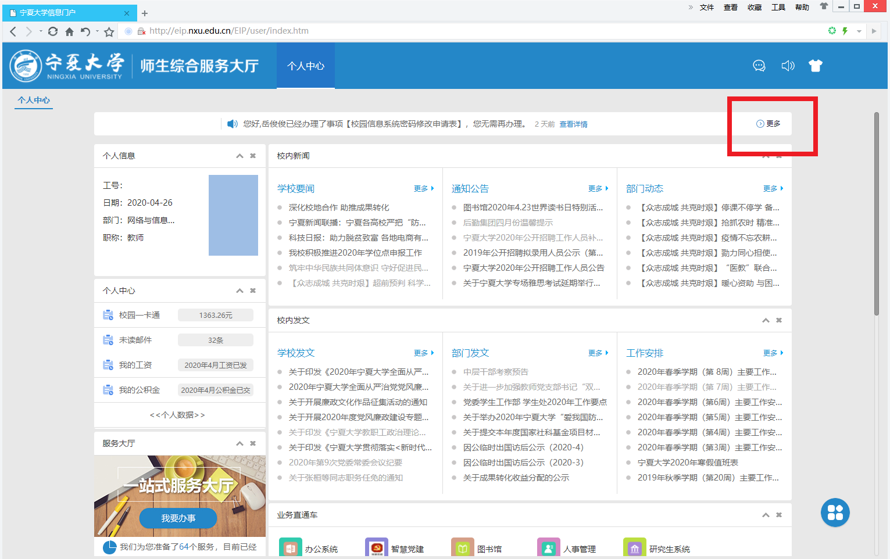
Task: Click the 我的公积金 fund icon
Action: pos(108,390)
